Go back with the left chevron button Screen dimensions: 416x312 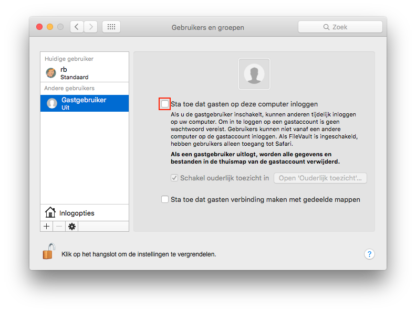click(77, 27)
